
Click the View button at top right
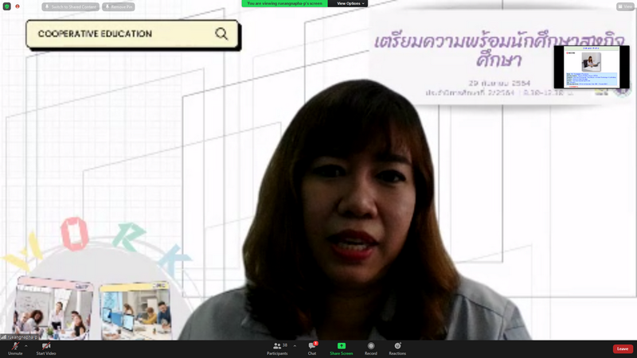[625, 6]
